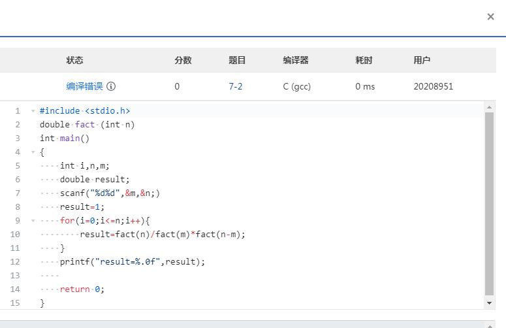Fold the for loop at line 9
506x328 pixels.
point(33,221)
